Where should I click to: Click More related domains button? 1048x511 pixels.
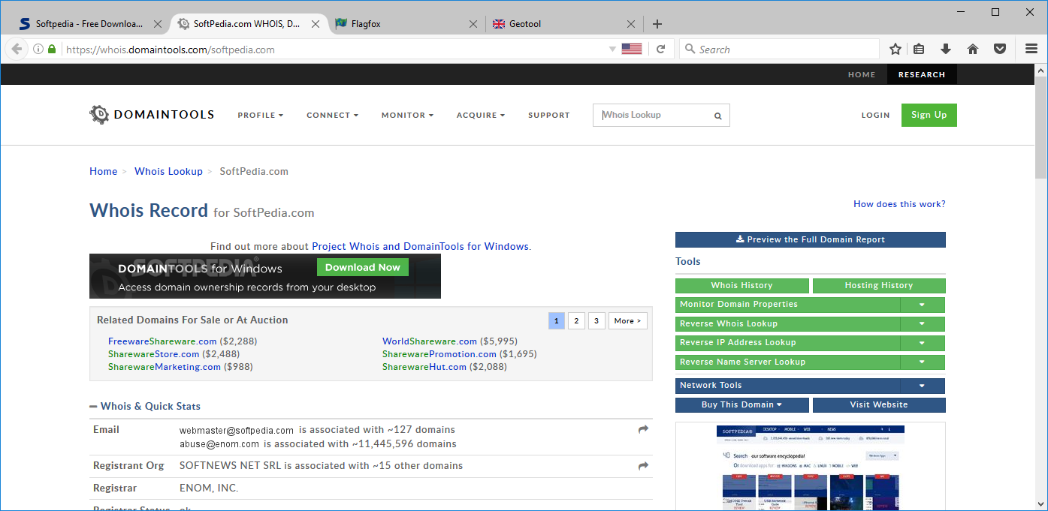[627, 321]
